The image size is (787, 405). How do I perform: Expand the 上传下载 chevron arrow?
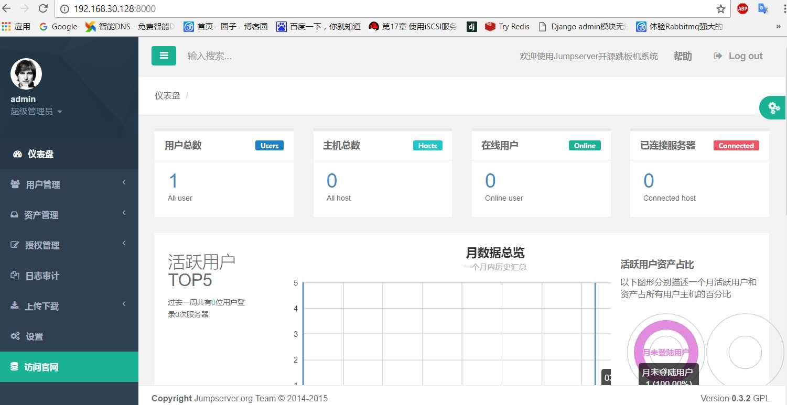pos(124,304)
